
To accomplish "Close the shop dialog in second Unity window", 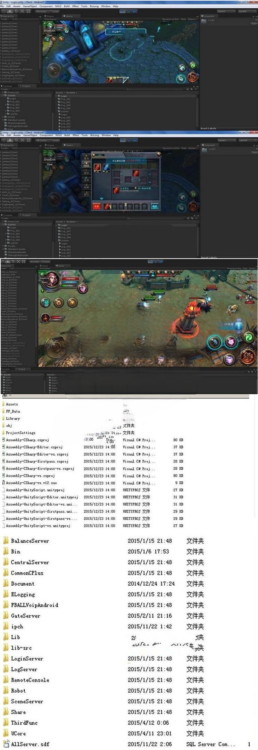I will click(159, 154).
